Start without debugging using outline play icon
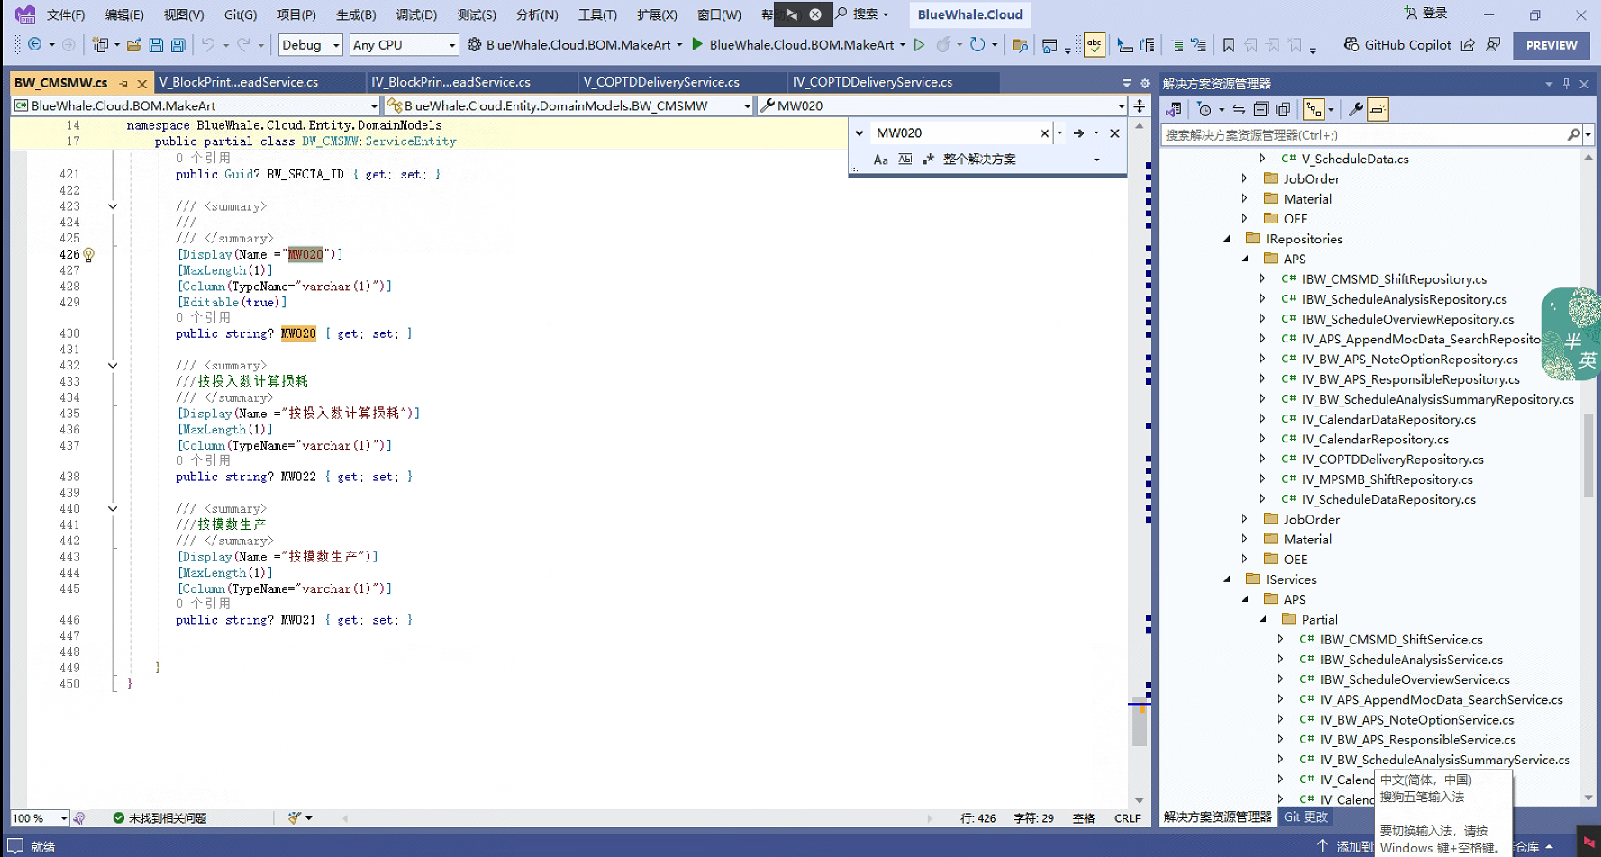The width and height of the screenshot is (1601, 857). (x=919, y=44)
